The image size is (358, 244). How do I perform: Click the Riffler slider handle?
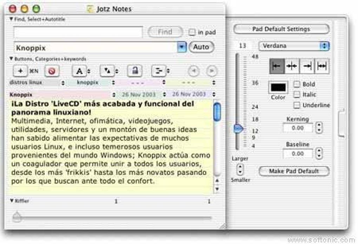(17, 217)
